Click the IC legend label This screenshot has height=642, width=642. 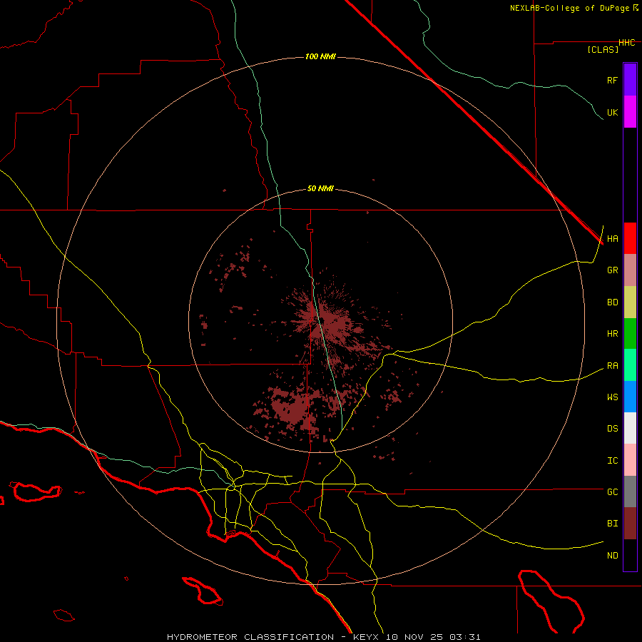pos(612,461)
